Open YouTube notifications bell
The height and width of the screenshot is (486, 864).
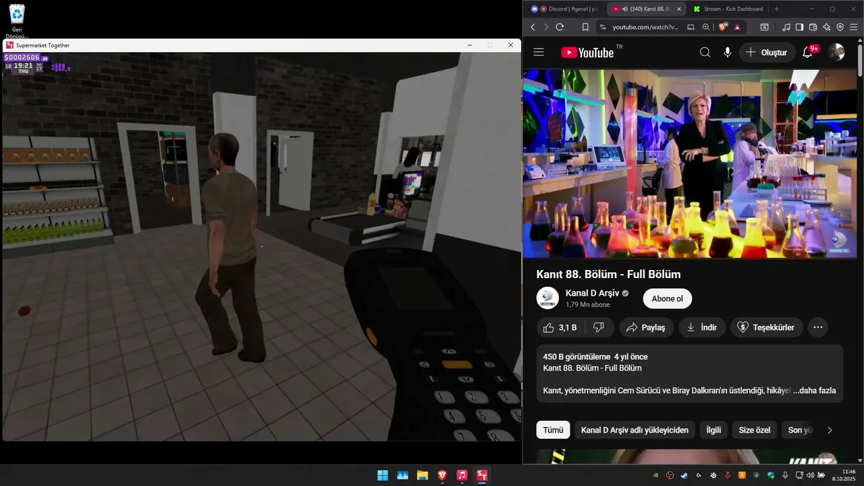tap(807, 52)
